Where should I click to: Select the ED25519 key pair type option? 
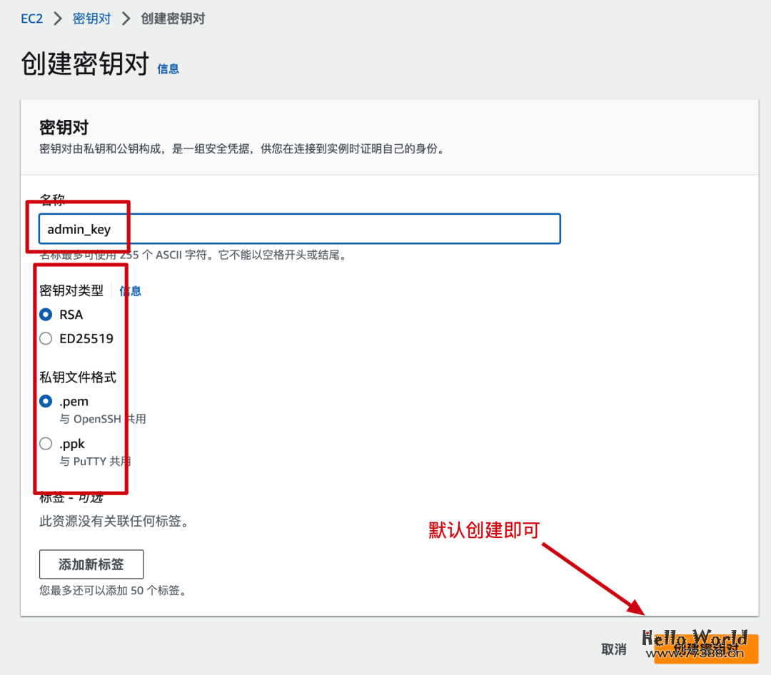point(44,339)
